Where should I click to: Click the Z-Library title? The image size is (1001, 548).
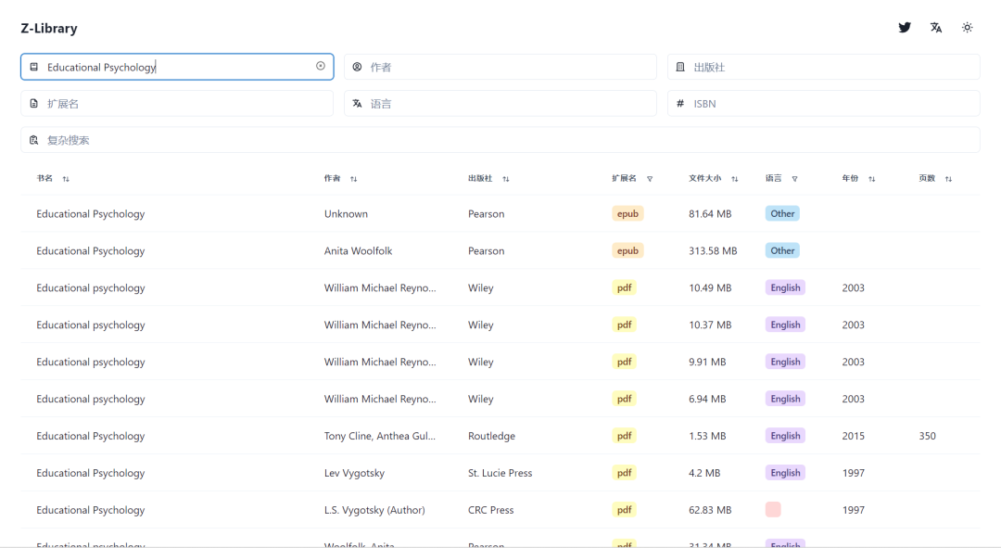click(49, 28)
